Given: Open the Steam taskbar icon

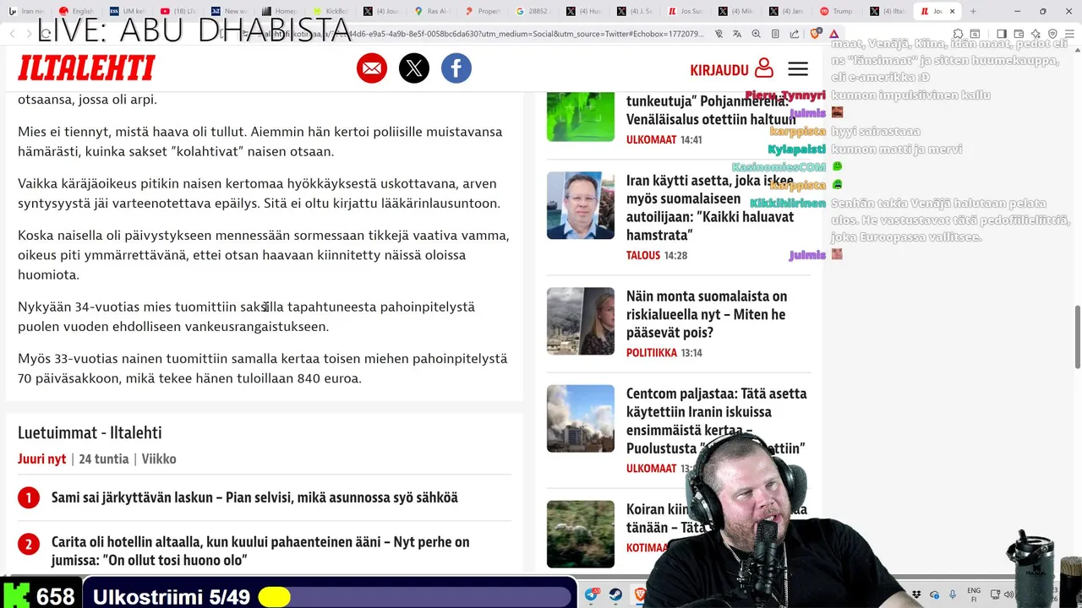Looking at the screenshot, I should tap(616, 594).
